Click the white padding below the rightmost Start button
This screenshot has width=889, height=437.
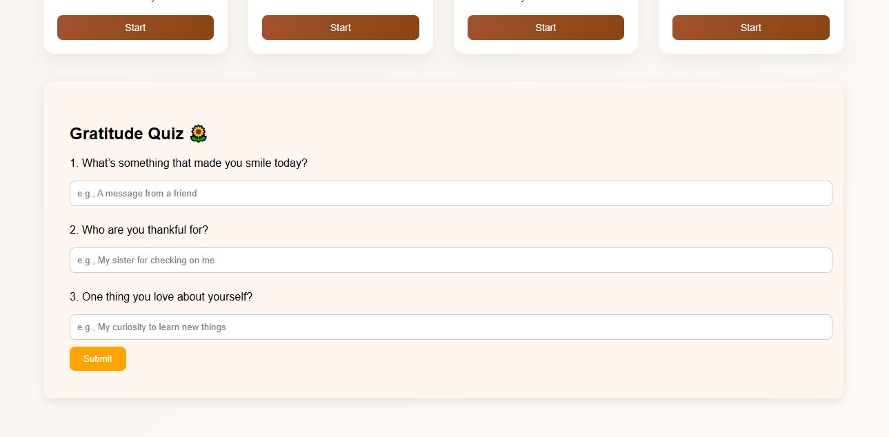pyautogui.click(x=751, y=47)
